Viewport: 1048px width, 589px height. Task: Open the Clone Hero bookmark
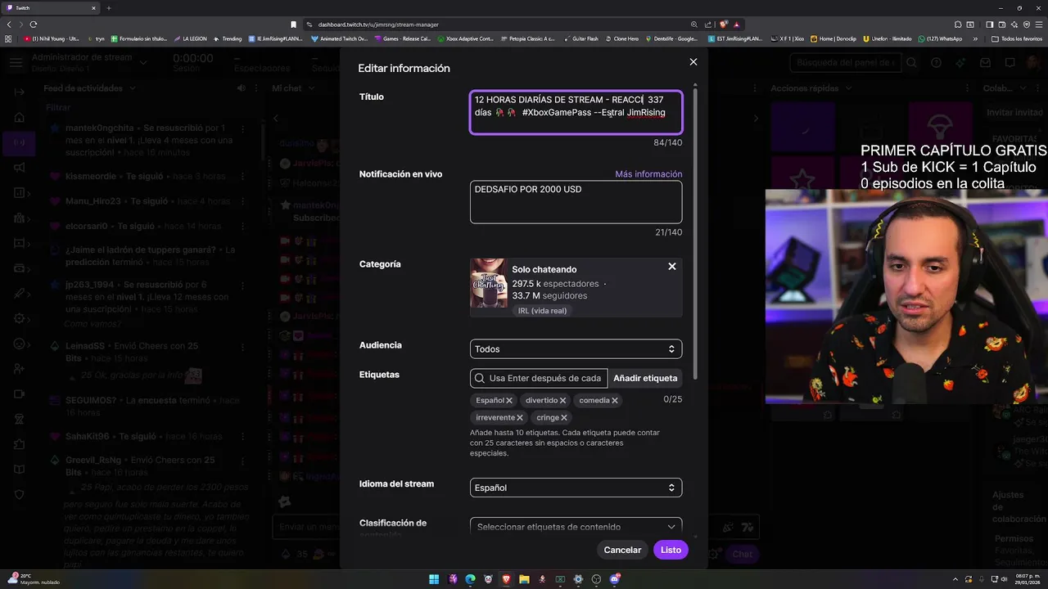pyautogui.click(x=621, y=38)
